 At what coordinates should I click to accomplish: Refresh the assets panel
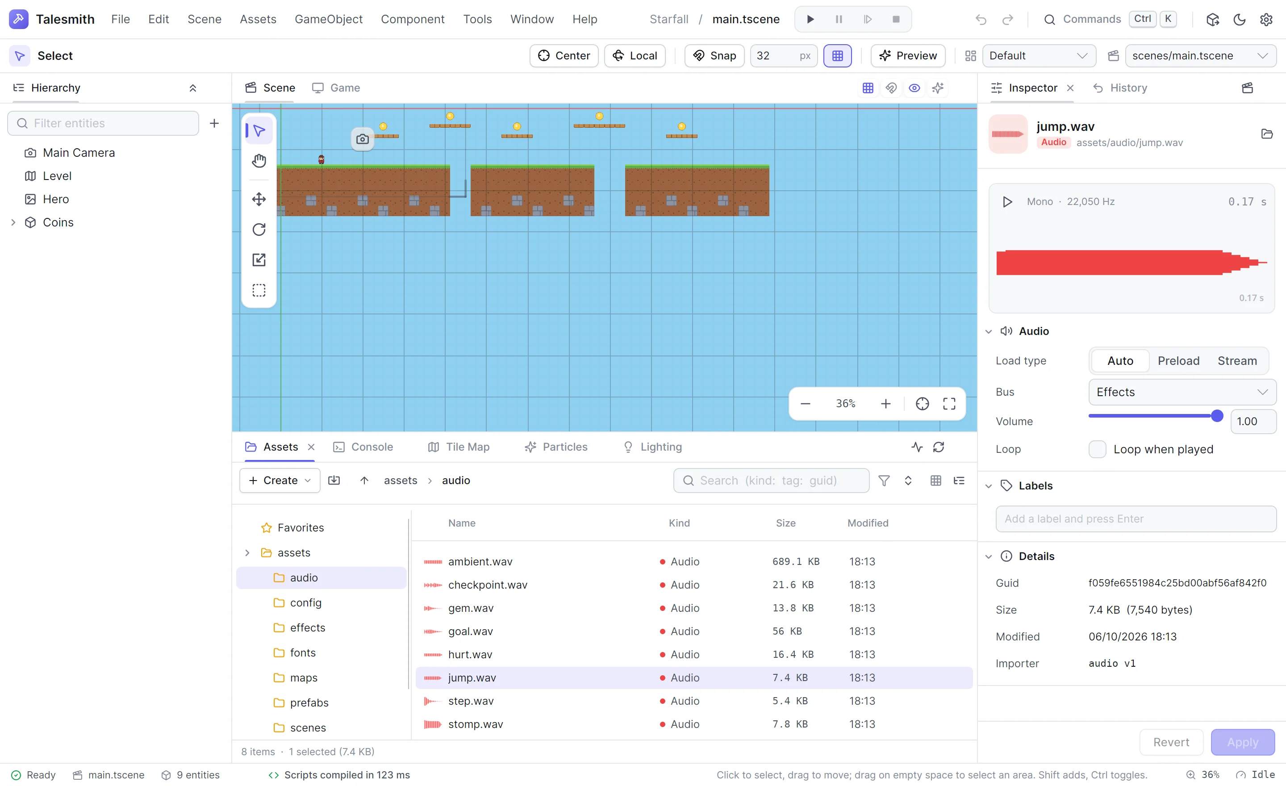pyautogui.click(x=939, y=447)
